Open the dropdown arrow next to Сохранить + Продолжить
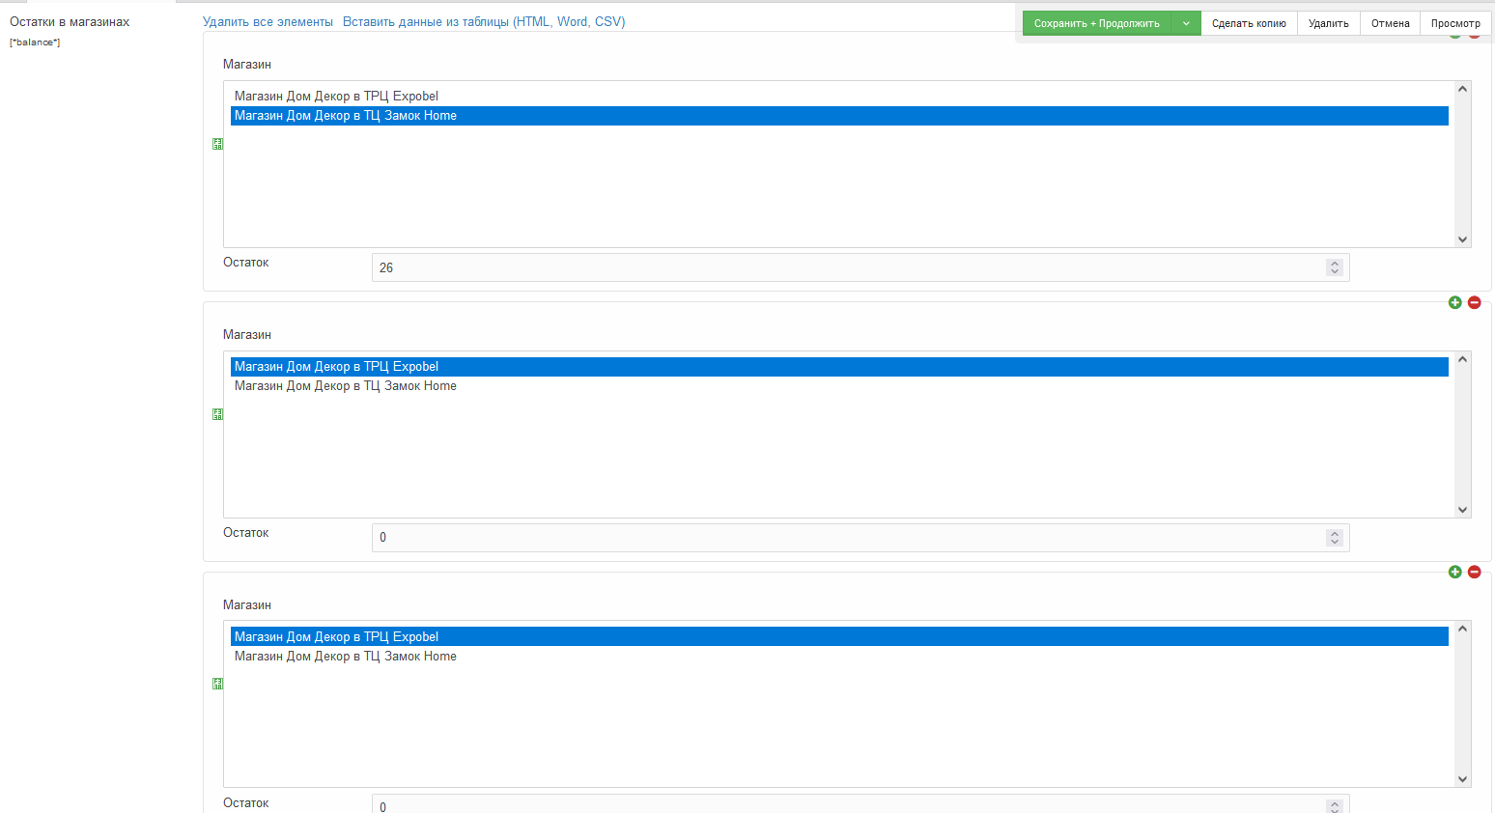Viewport: 1495px width, 813px height. coord(1186,23)
